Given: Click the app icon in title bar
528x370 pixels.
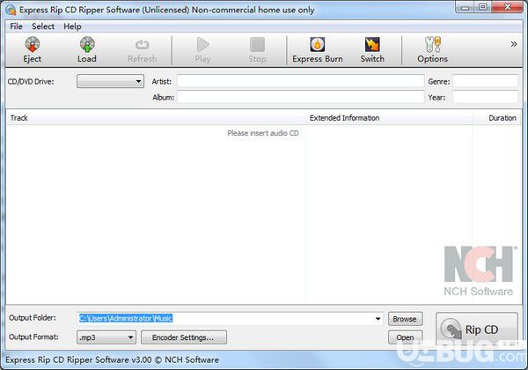Looking at the screenshot, I should click(11, 10).
